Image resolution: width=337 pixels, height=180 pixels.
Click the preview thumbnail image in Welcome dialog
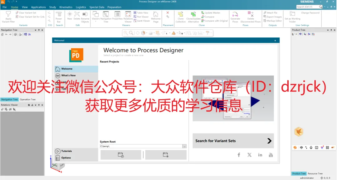[233, 98]
